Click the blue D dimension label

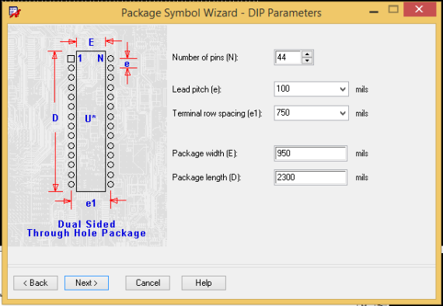(x=55, y=118)
